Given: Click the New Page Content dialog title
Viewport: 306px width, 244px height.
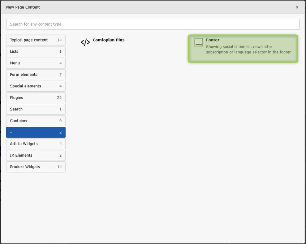Looking at the screenshot, I should click(x=23, y=7).
